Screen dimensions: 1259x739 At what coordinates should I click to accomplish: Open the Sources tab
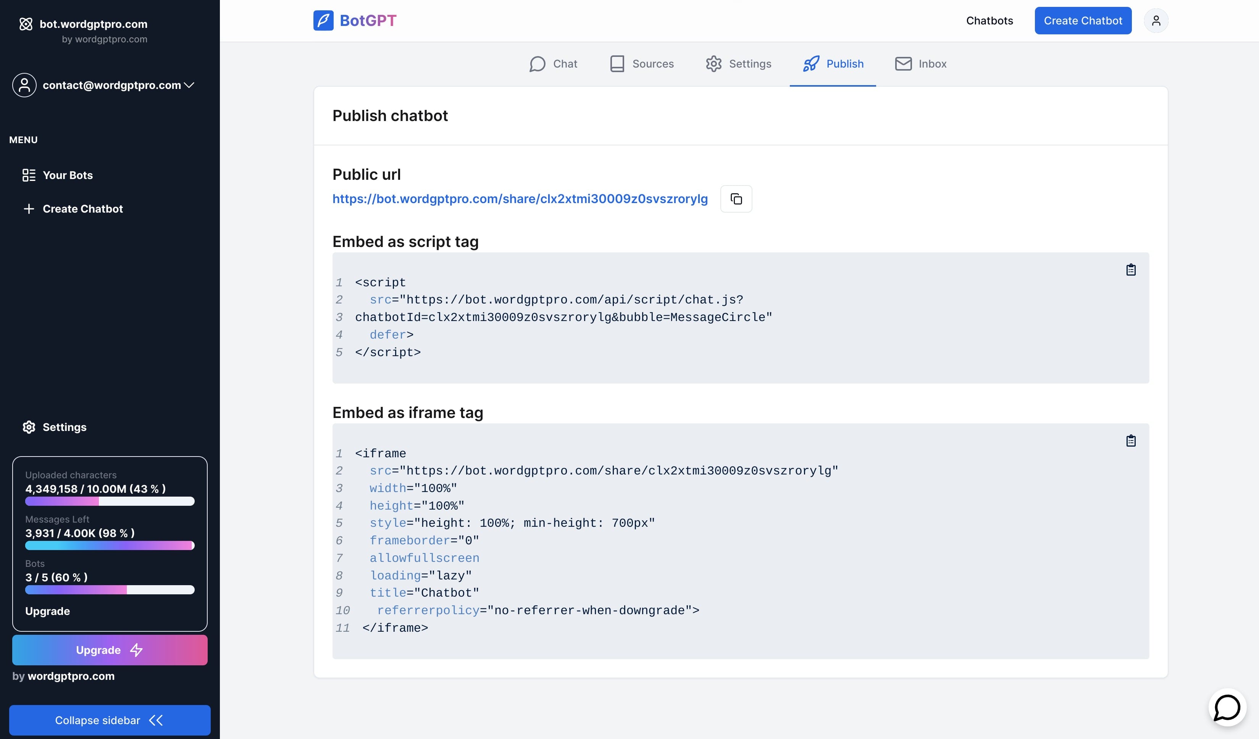click(642, 63)
